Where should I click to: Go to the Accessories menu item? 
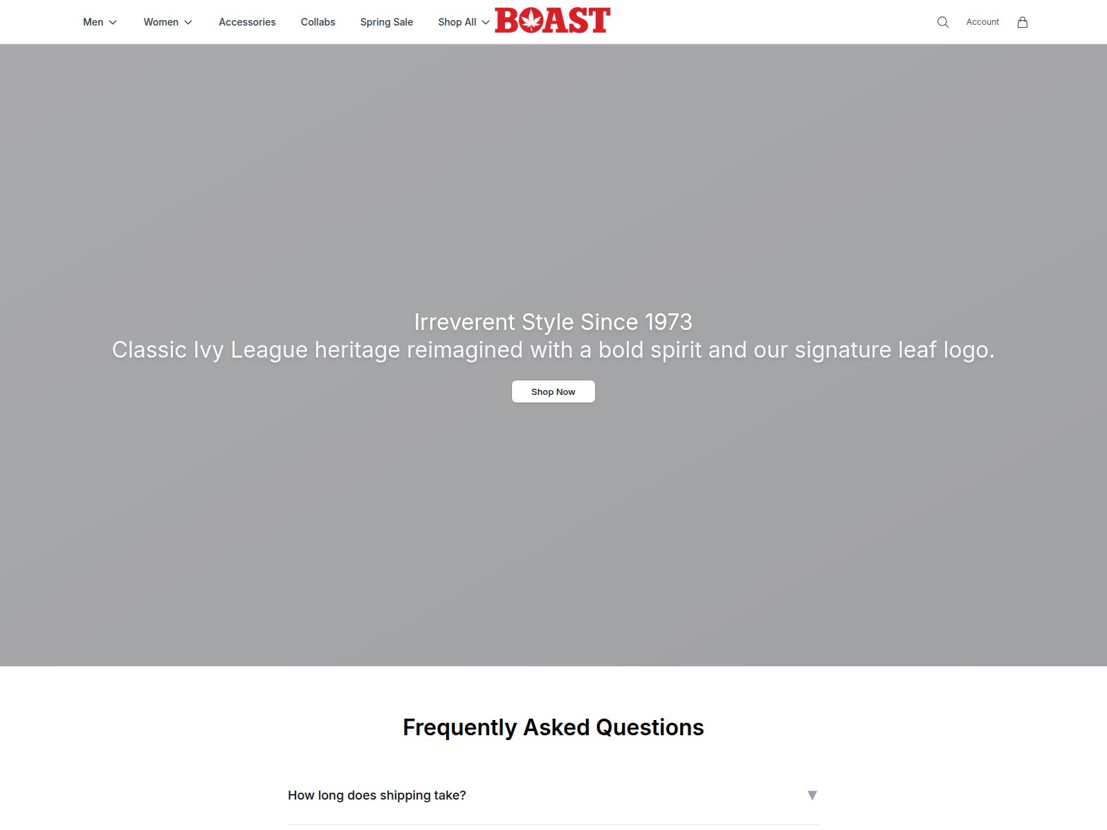tap(247, 22)
